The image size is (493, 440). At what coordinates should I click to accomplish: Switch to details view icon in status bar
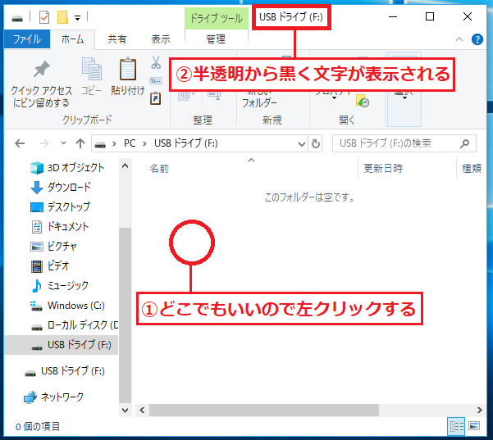[x=456, y=427]
